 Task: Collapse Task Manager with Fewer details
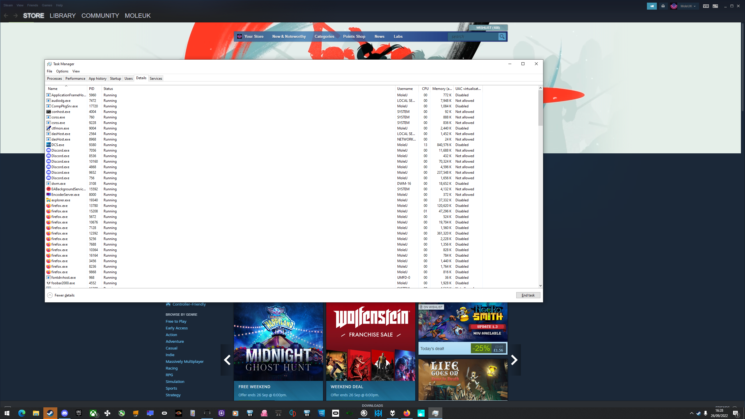click(61, 295)
